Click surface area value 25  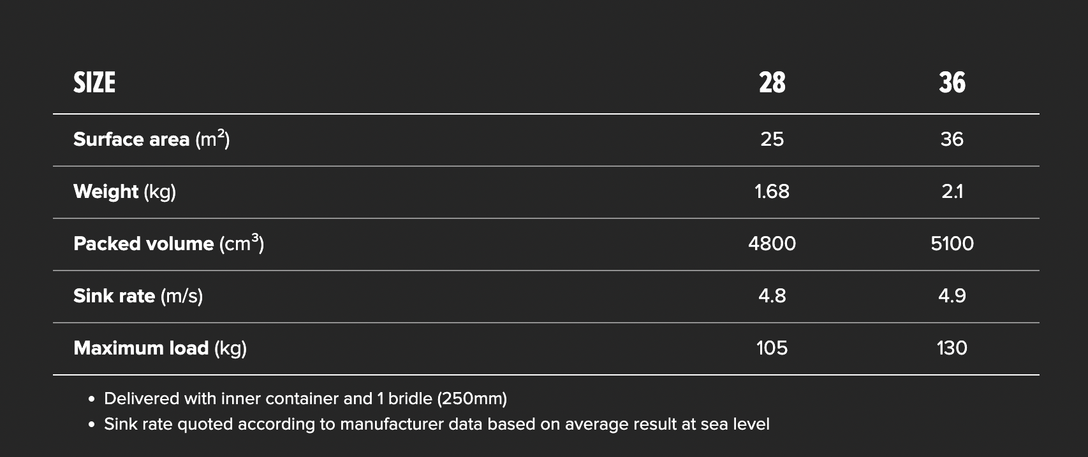point(772,139)
